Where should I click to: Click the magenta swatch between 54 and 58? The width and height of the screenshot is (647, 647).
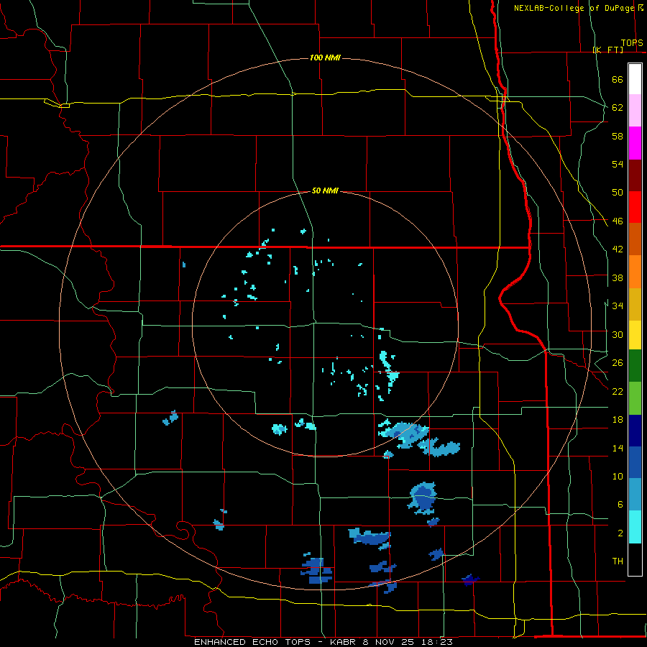pos(635,143)
